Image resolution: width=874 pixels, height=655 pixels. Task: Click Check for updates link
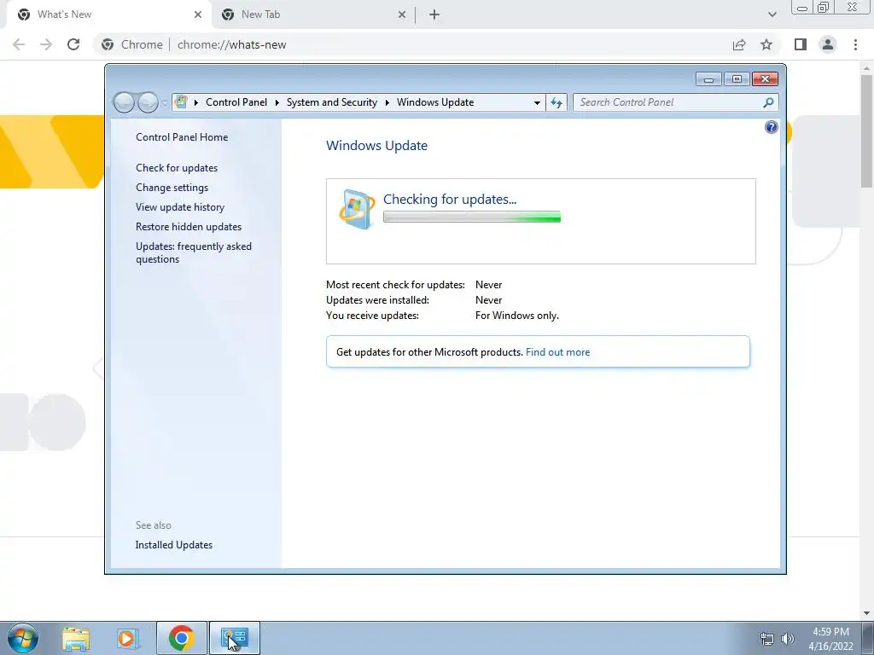click(177, 168)
